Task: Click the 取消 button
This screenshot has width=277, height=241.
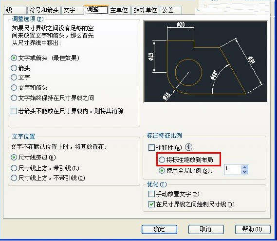Action: point(206,229)
